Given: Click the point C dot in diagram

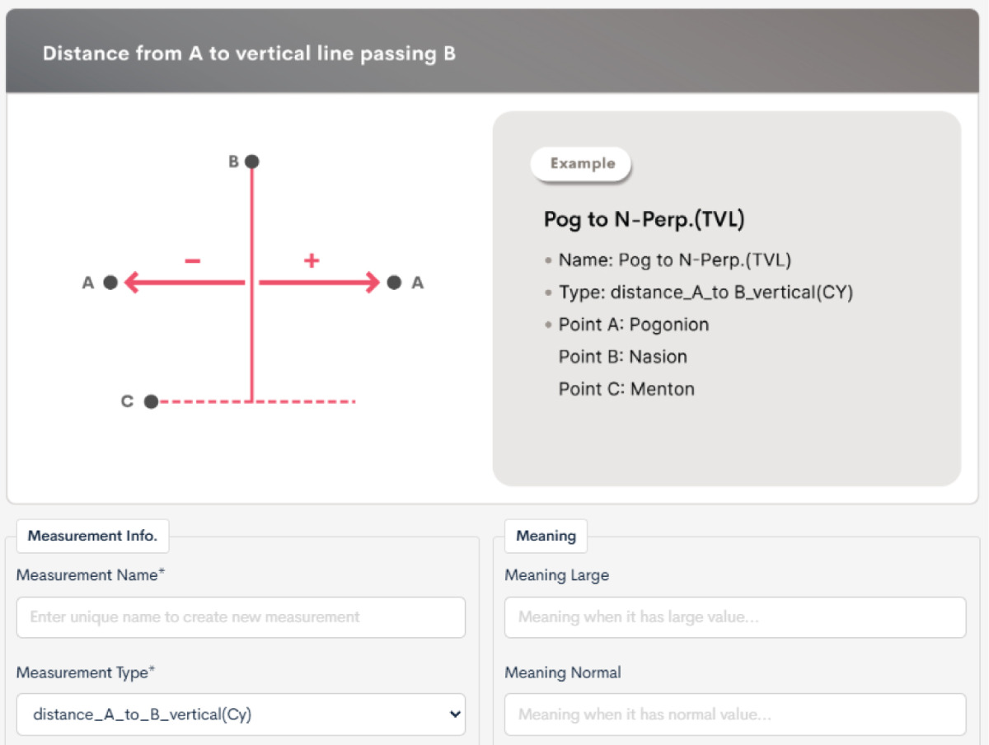Looking at the screenshot, I should (151, 401).
